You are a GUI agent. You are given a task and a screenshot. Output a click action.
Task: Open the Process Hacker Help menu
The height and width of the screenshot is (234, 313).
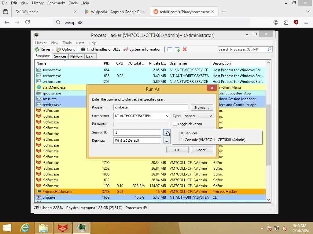pyautogui.click(x=92, y=43)
